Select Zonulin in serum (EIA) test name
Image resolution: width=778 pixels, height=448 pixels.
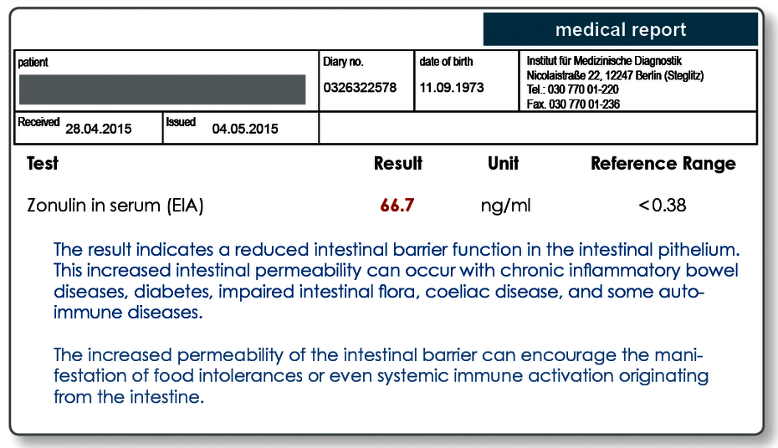pos(115,205)
